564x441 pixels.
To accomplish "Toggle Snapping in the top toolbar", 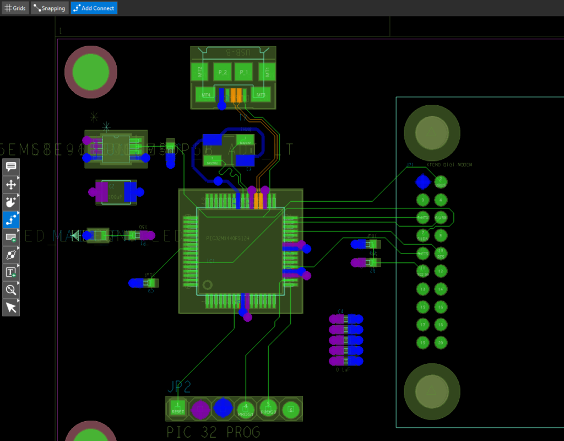I will point(50,8).
